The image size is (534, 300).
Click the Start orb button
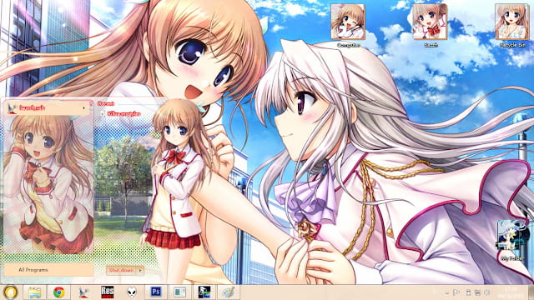pos(10,292)
